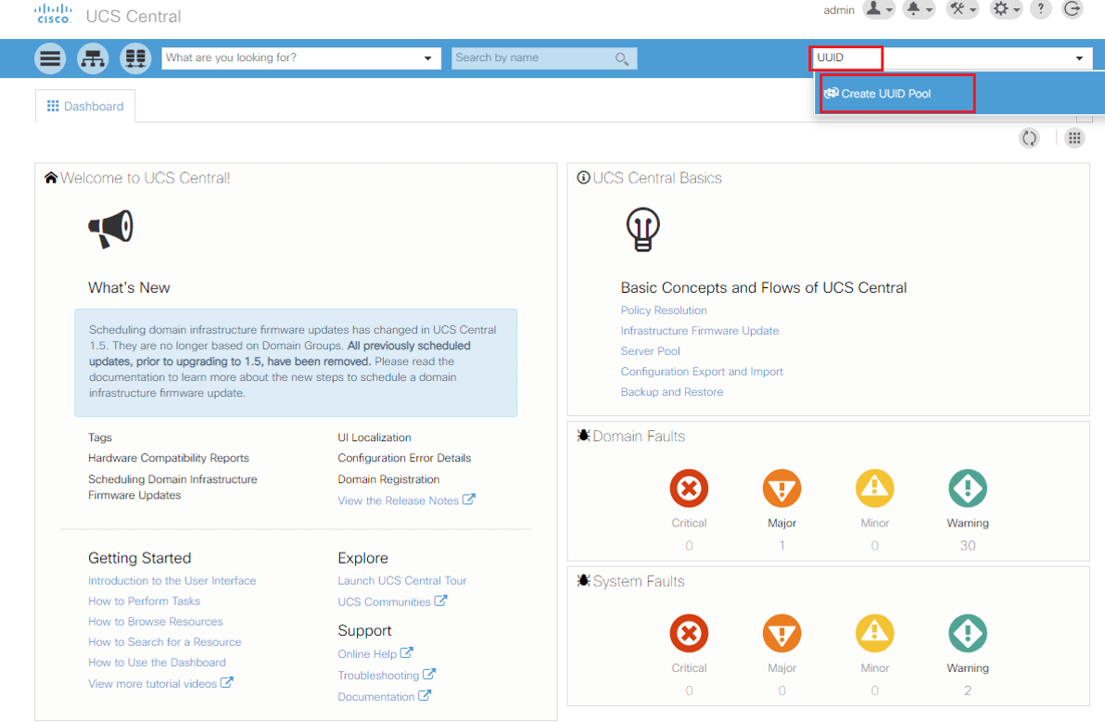1105x722 pixels.
Task: Click the Domain Faults Critical icon
Action: [689, 488]
